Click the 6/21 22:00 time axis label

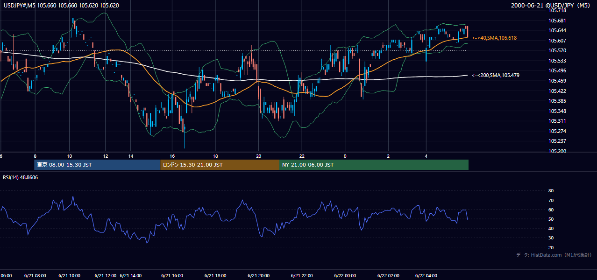tap(302, 276)
